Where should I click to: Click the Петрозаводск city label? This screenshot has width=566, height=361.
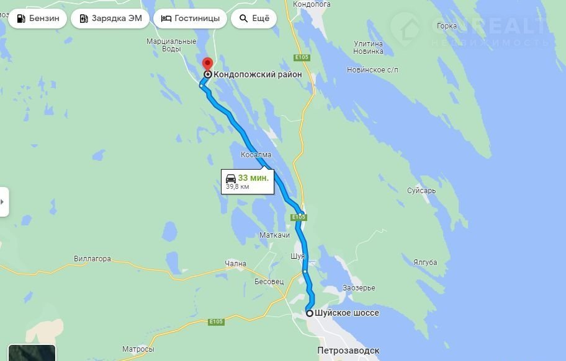point(348,350)
